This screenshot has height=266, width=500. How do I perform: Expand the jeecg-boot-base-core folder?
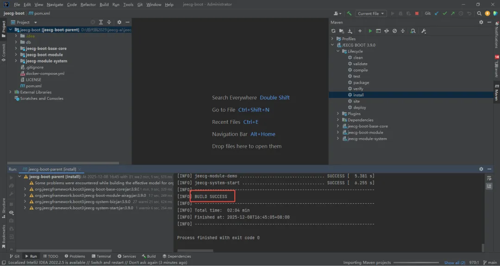coord(16,48)
